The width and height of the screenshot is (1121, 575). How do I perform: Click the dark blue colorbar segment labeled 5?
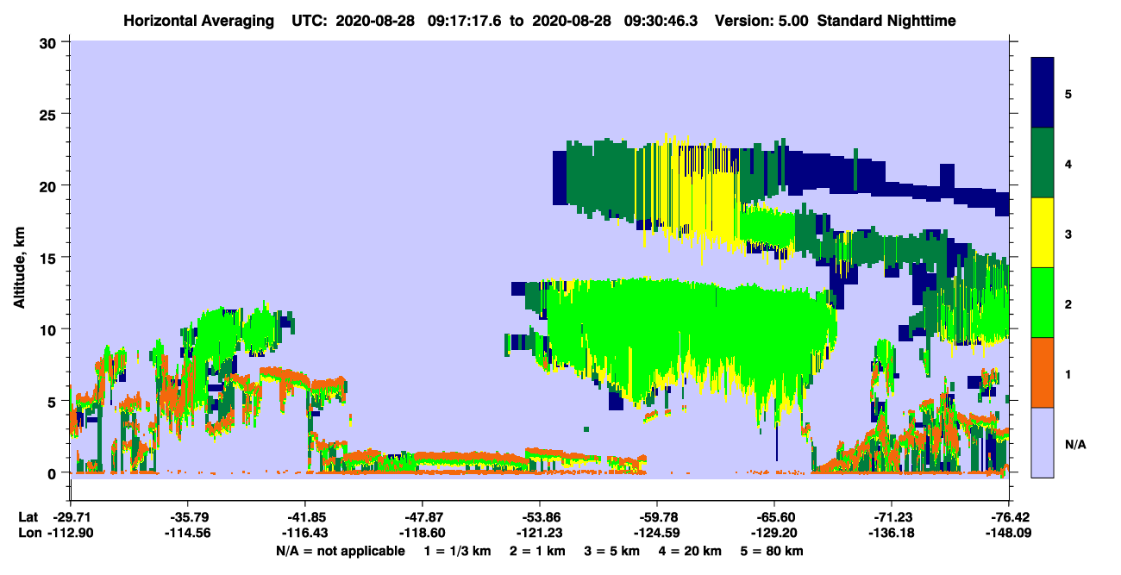click(x=1043, y=93)
